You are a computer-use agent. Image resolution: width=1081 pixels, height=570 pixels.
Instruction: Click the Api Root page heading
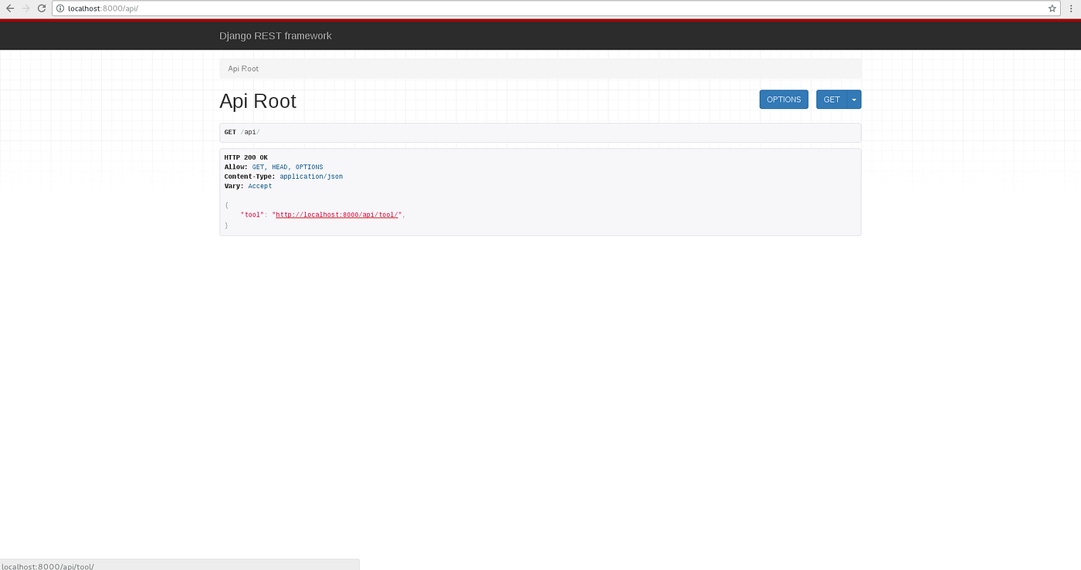(x=258, y=100)
